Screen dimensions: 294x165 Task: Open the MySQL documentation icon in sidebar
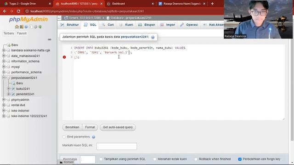pos(31,27)
